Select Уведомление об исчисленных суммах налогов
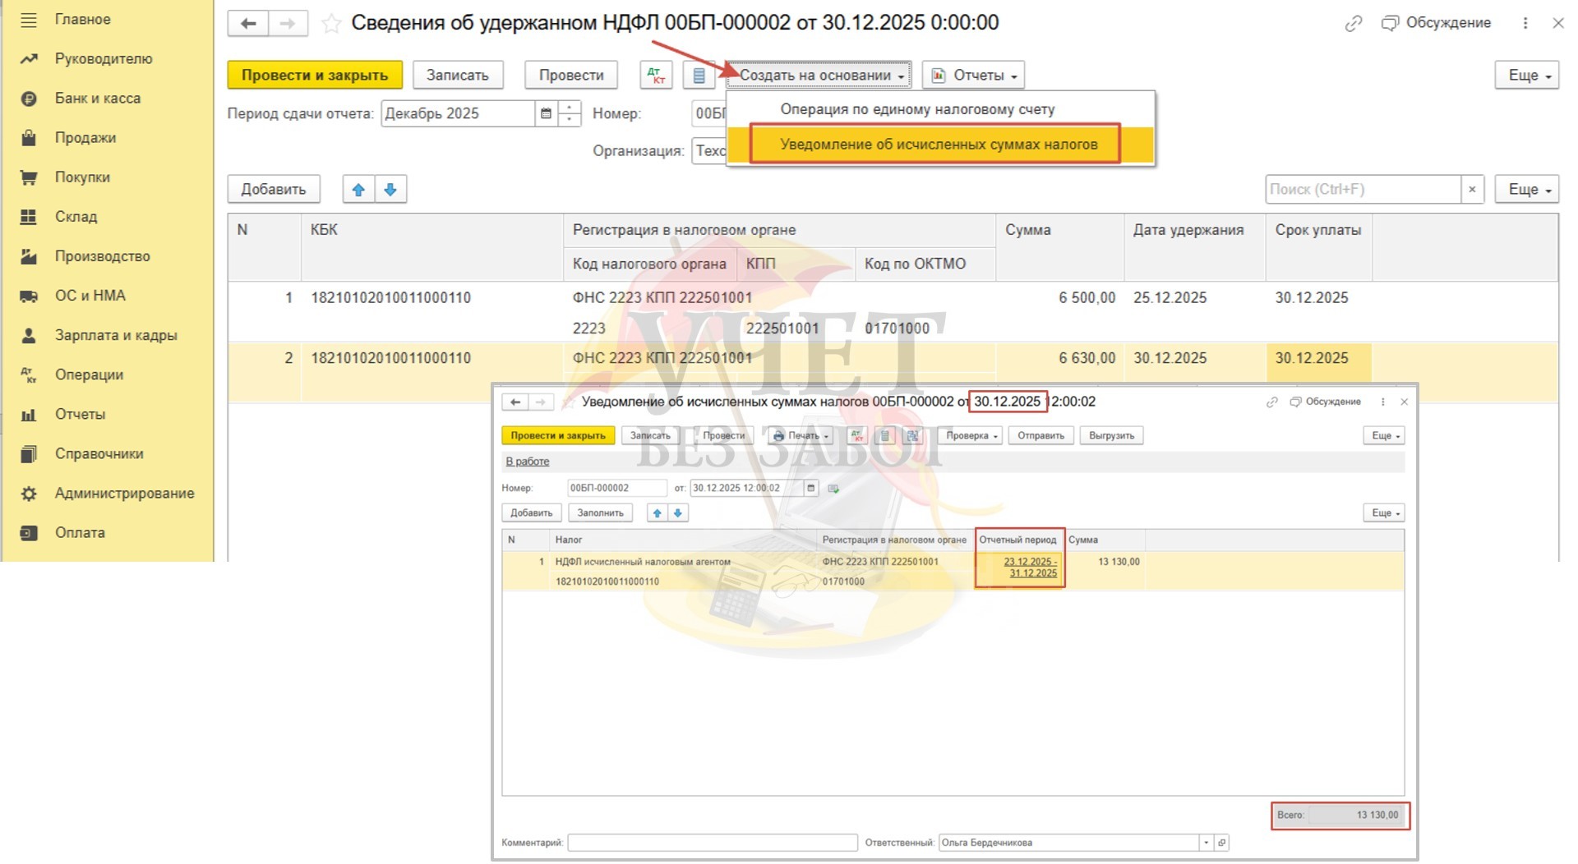The height and width of the screenshot is (864, 1578). tap(938, 145)
